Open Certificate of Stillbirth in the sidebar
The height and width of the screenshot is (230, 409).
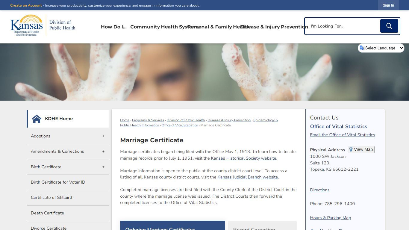pyautogui.click(x=68, y=198)
